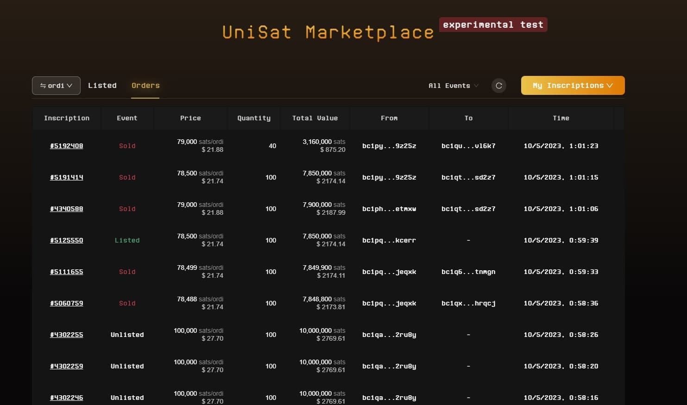Click $ 2174.11 total in #5111655 row
The image size is (687, 405).
[331, 275]
